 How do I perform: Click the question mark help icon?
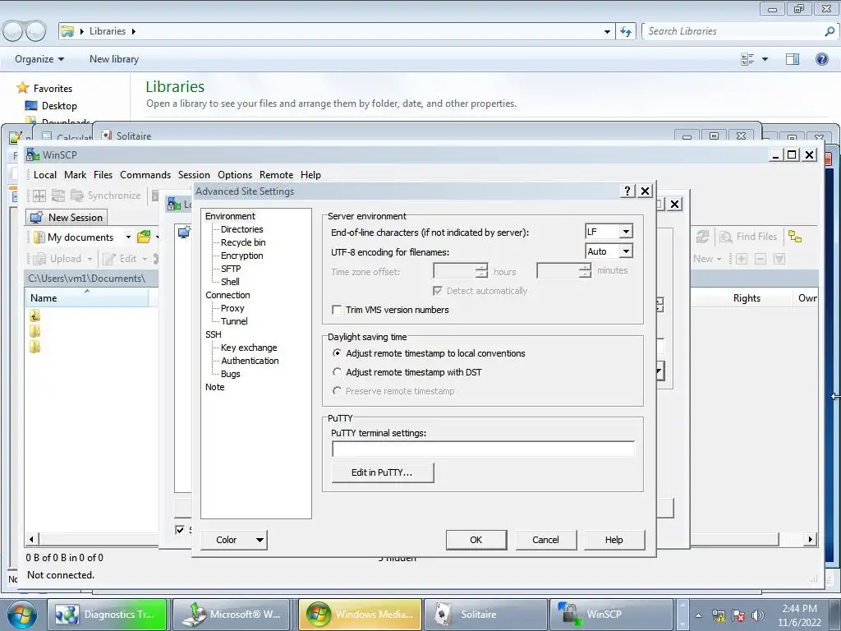coord(627,191)
